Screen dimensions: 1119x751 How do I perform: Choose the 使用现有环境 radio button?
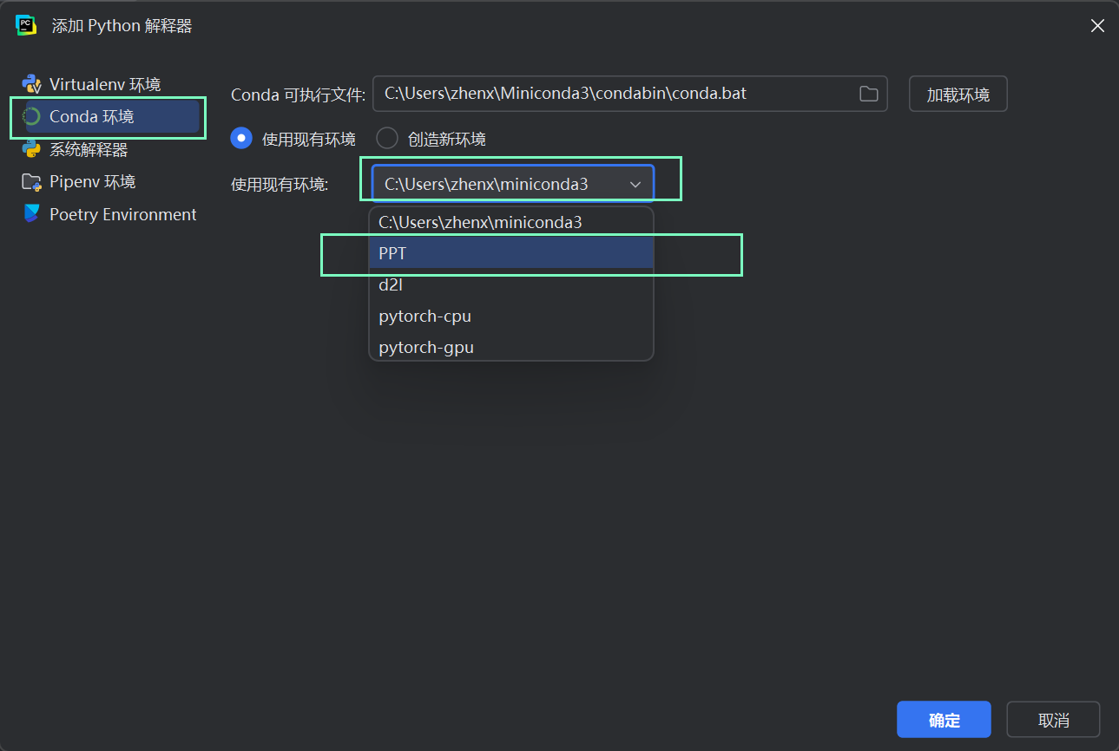241,139
